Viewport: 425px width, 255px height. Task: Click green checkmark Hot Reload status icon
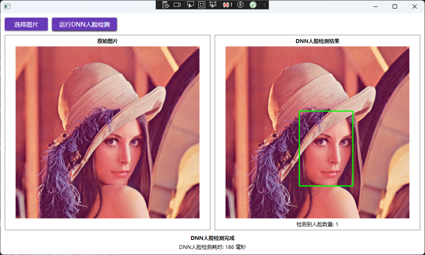[253, 5]
